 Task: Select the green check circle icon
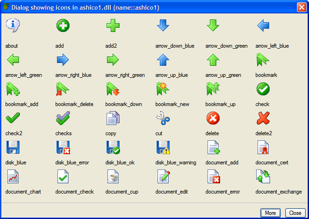pos(263,89)
